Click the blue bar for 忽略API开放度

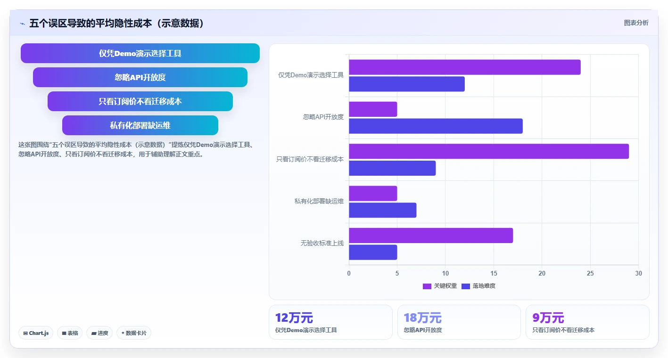pyautogui.click(x=436, y=126)
